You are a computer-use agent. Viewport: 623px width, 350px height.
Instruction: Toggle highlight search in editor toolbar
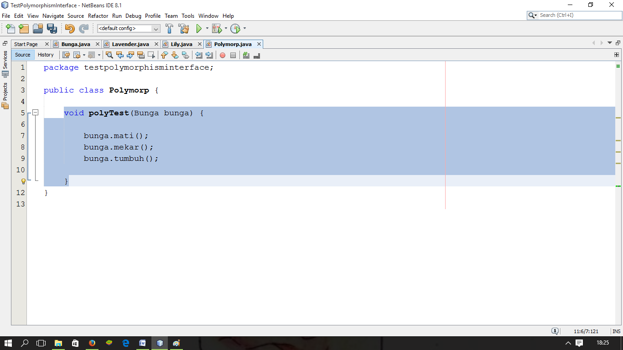point(140,55)
